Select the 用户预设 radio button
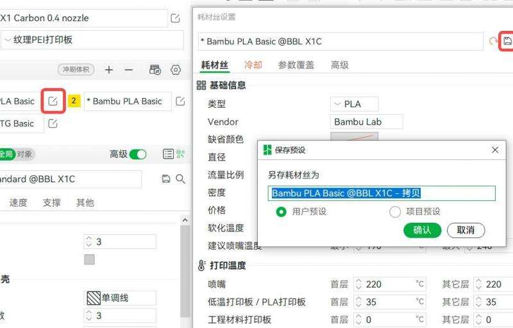Image resolution: width=513 pixels, height=328 pixels. 281,211
